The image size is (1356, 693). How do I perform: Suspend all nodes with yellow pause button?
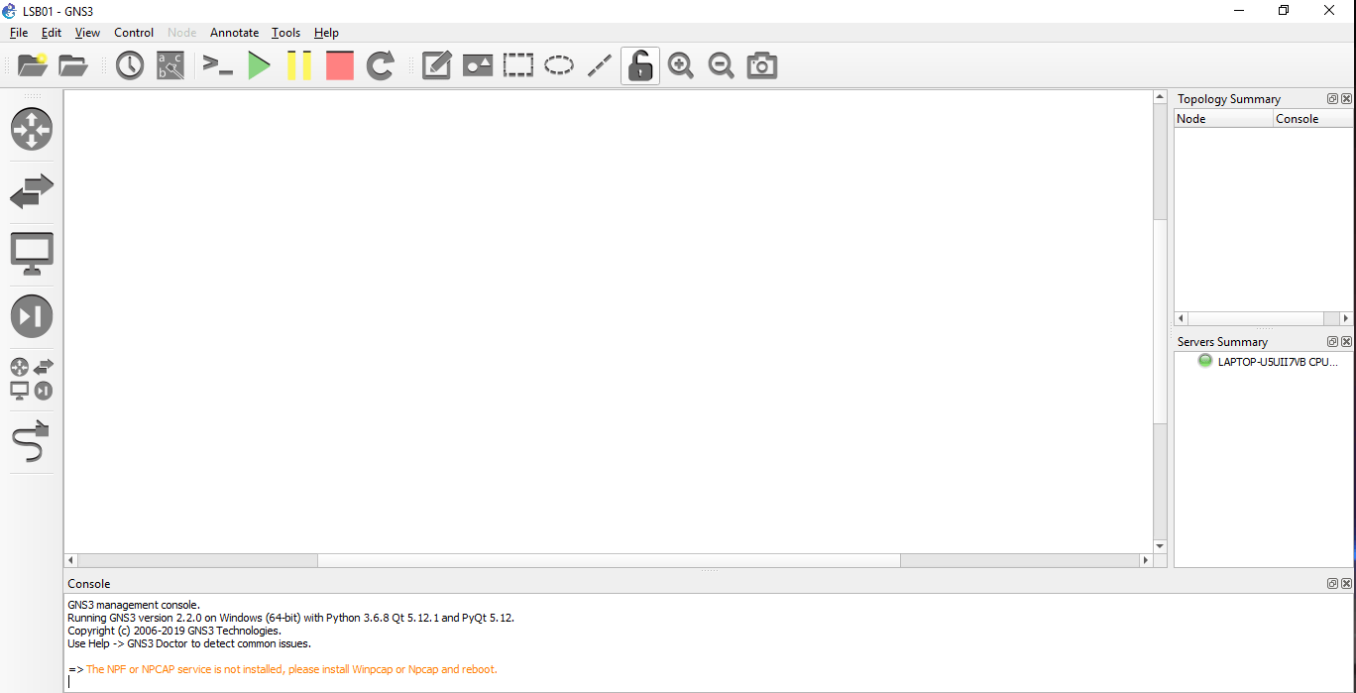(x=299, y=66)
